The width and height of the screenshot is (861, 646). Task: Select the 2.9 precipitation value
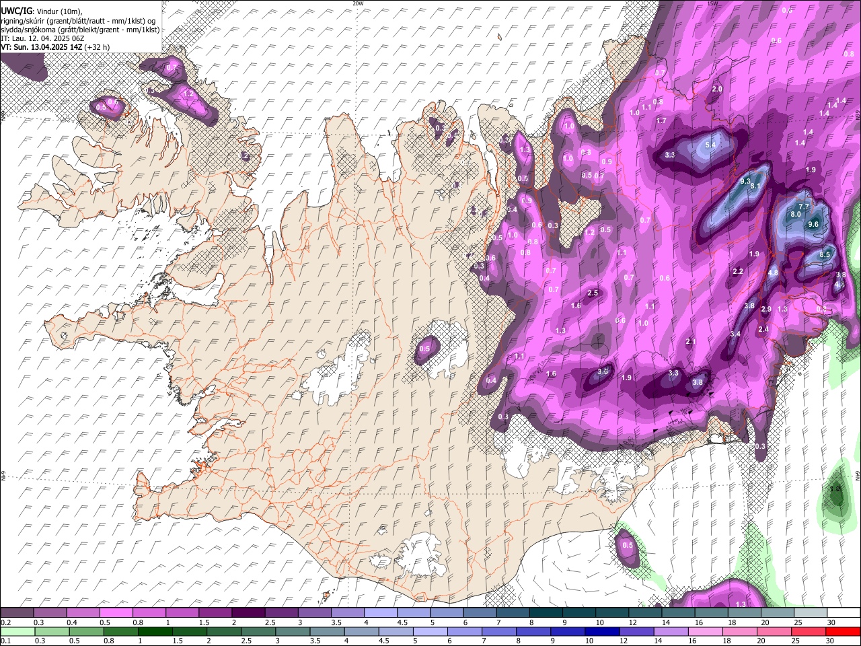(x=766, y=309)
